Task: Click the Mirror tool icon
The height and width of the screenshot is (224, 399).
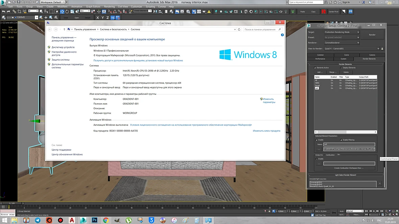Action: click(x=155, y=11)
